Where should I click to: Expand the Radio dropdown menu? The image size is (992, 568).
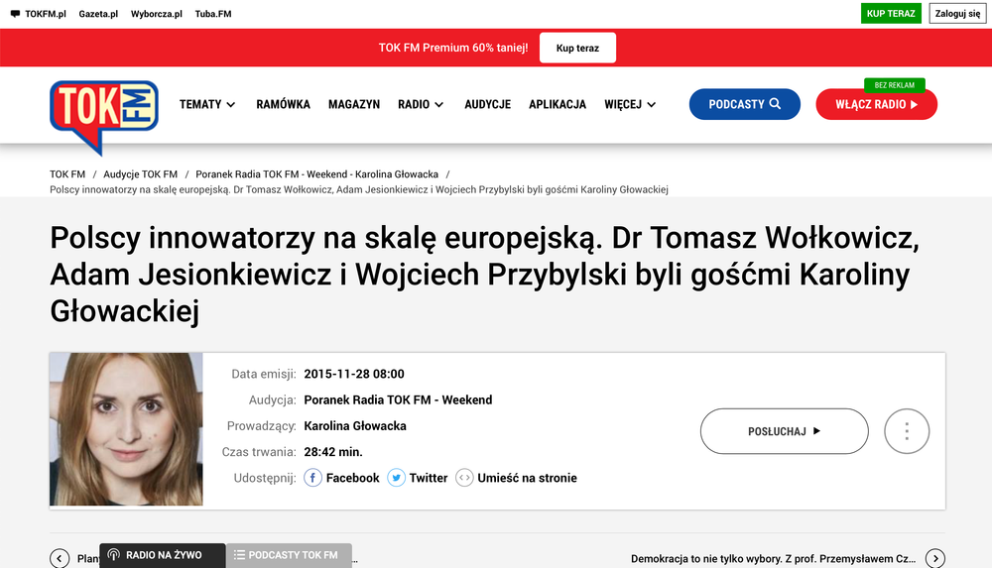pos(421,104)
